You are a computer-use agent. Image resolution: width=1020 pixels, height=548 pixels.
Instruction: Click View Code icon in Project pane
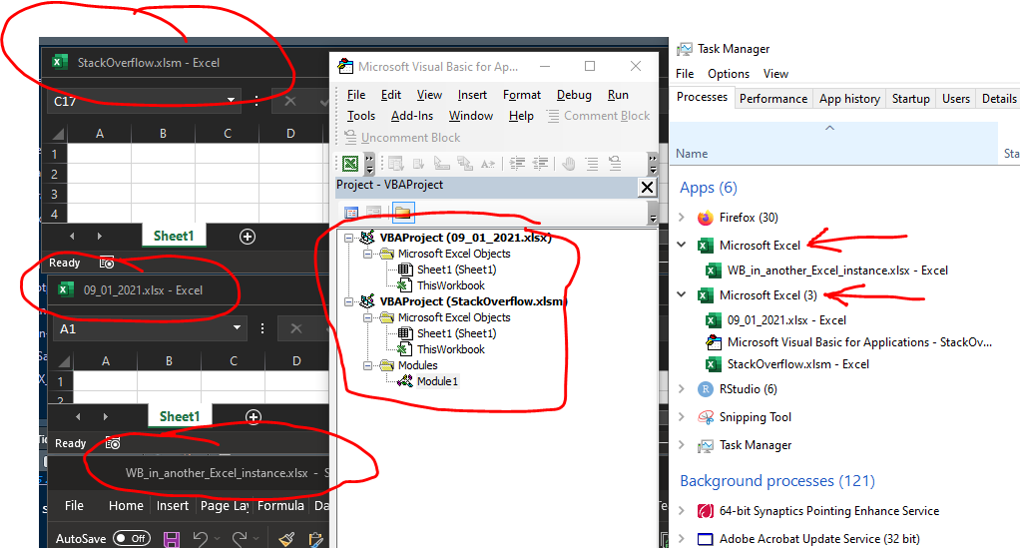pos(351,213)
